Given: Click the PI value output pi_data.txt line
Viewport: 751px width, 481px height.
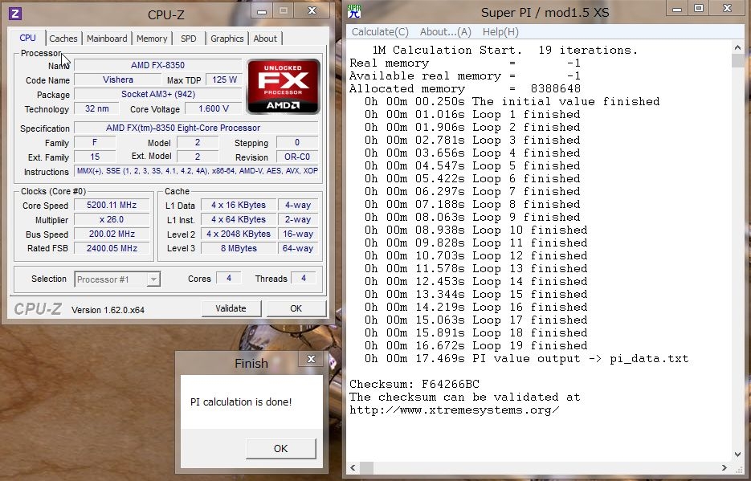Looking at the screenshot, I should (526, 358).
